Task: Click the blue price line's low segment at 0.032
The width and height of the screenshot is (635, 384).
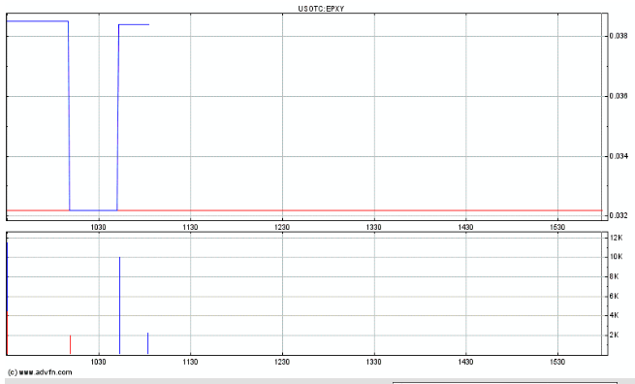Action: (x=93, y=210)
